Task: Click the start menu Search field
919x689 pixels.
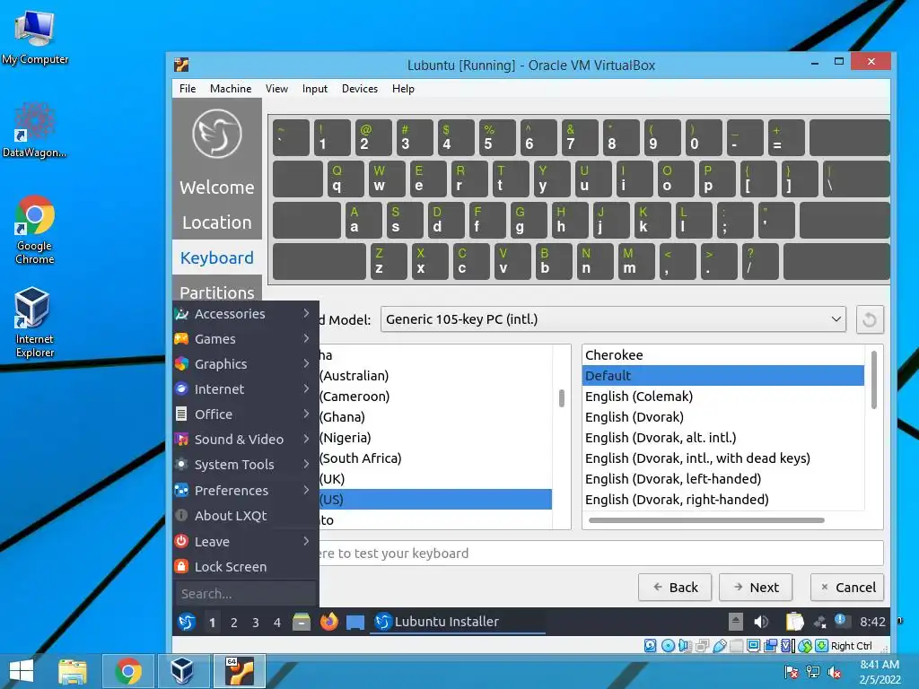Action: tap(246, 594)
